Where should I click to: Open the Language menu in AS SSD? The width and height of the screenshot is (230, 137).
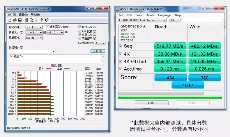coord(164,15)
